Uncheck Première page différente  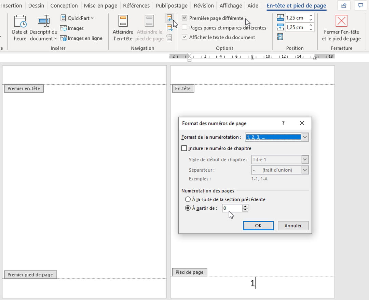[184, 18]
